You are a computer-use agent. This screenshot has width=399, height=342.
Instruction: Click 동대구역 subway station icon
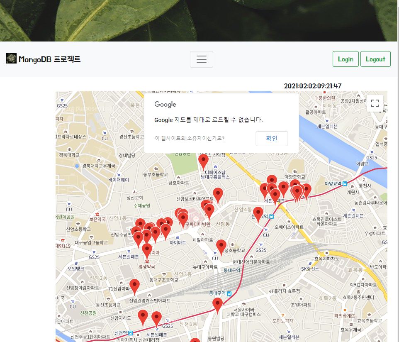(x=229, y=293)
